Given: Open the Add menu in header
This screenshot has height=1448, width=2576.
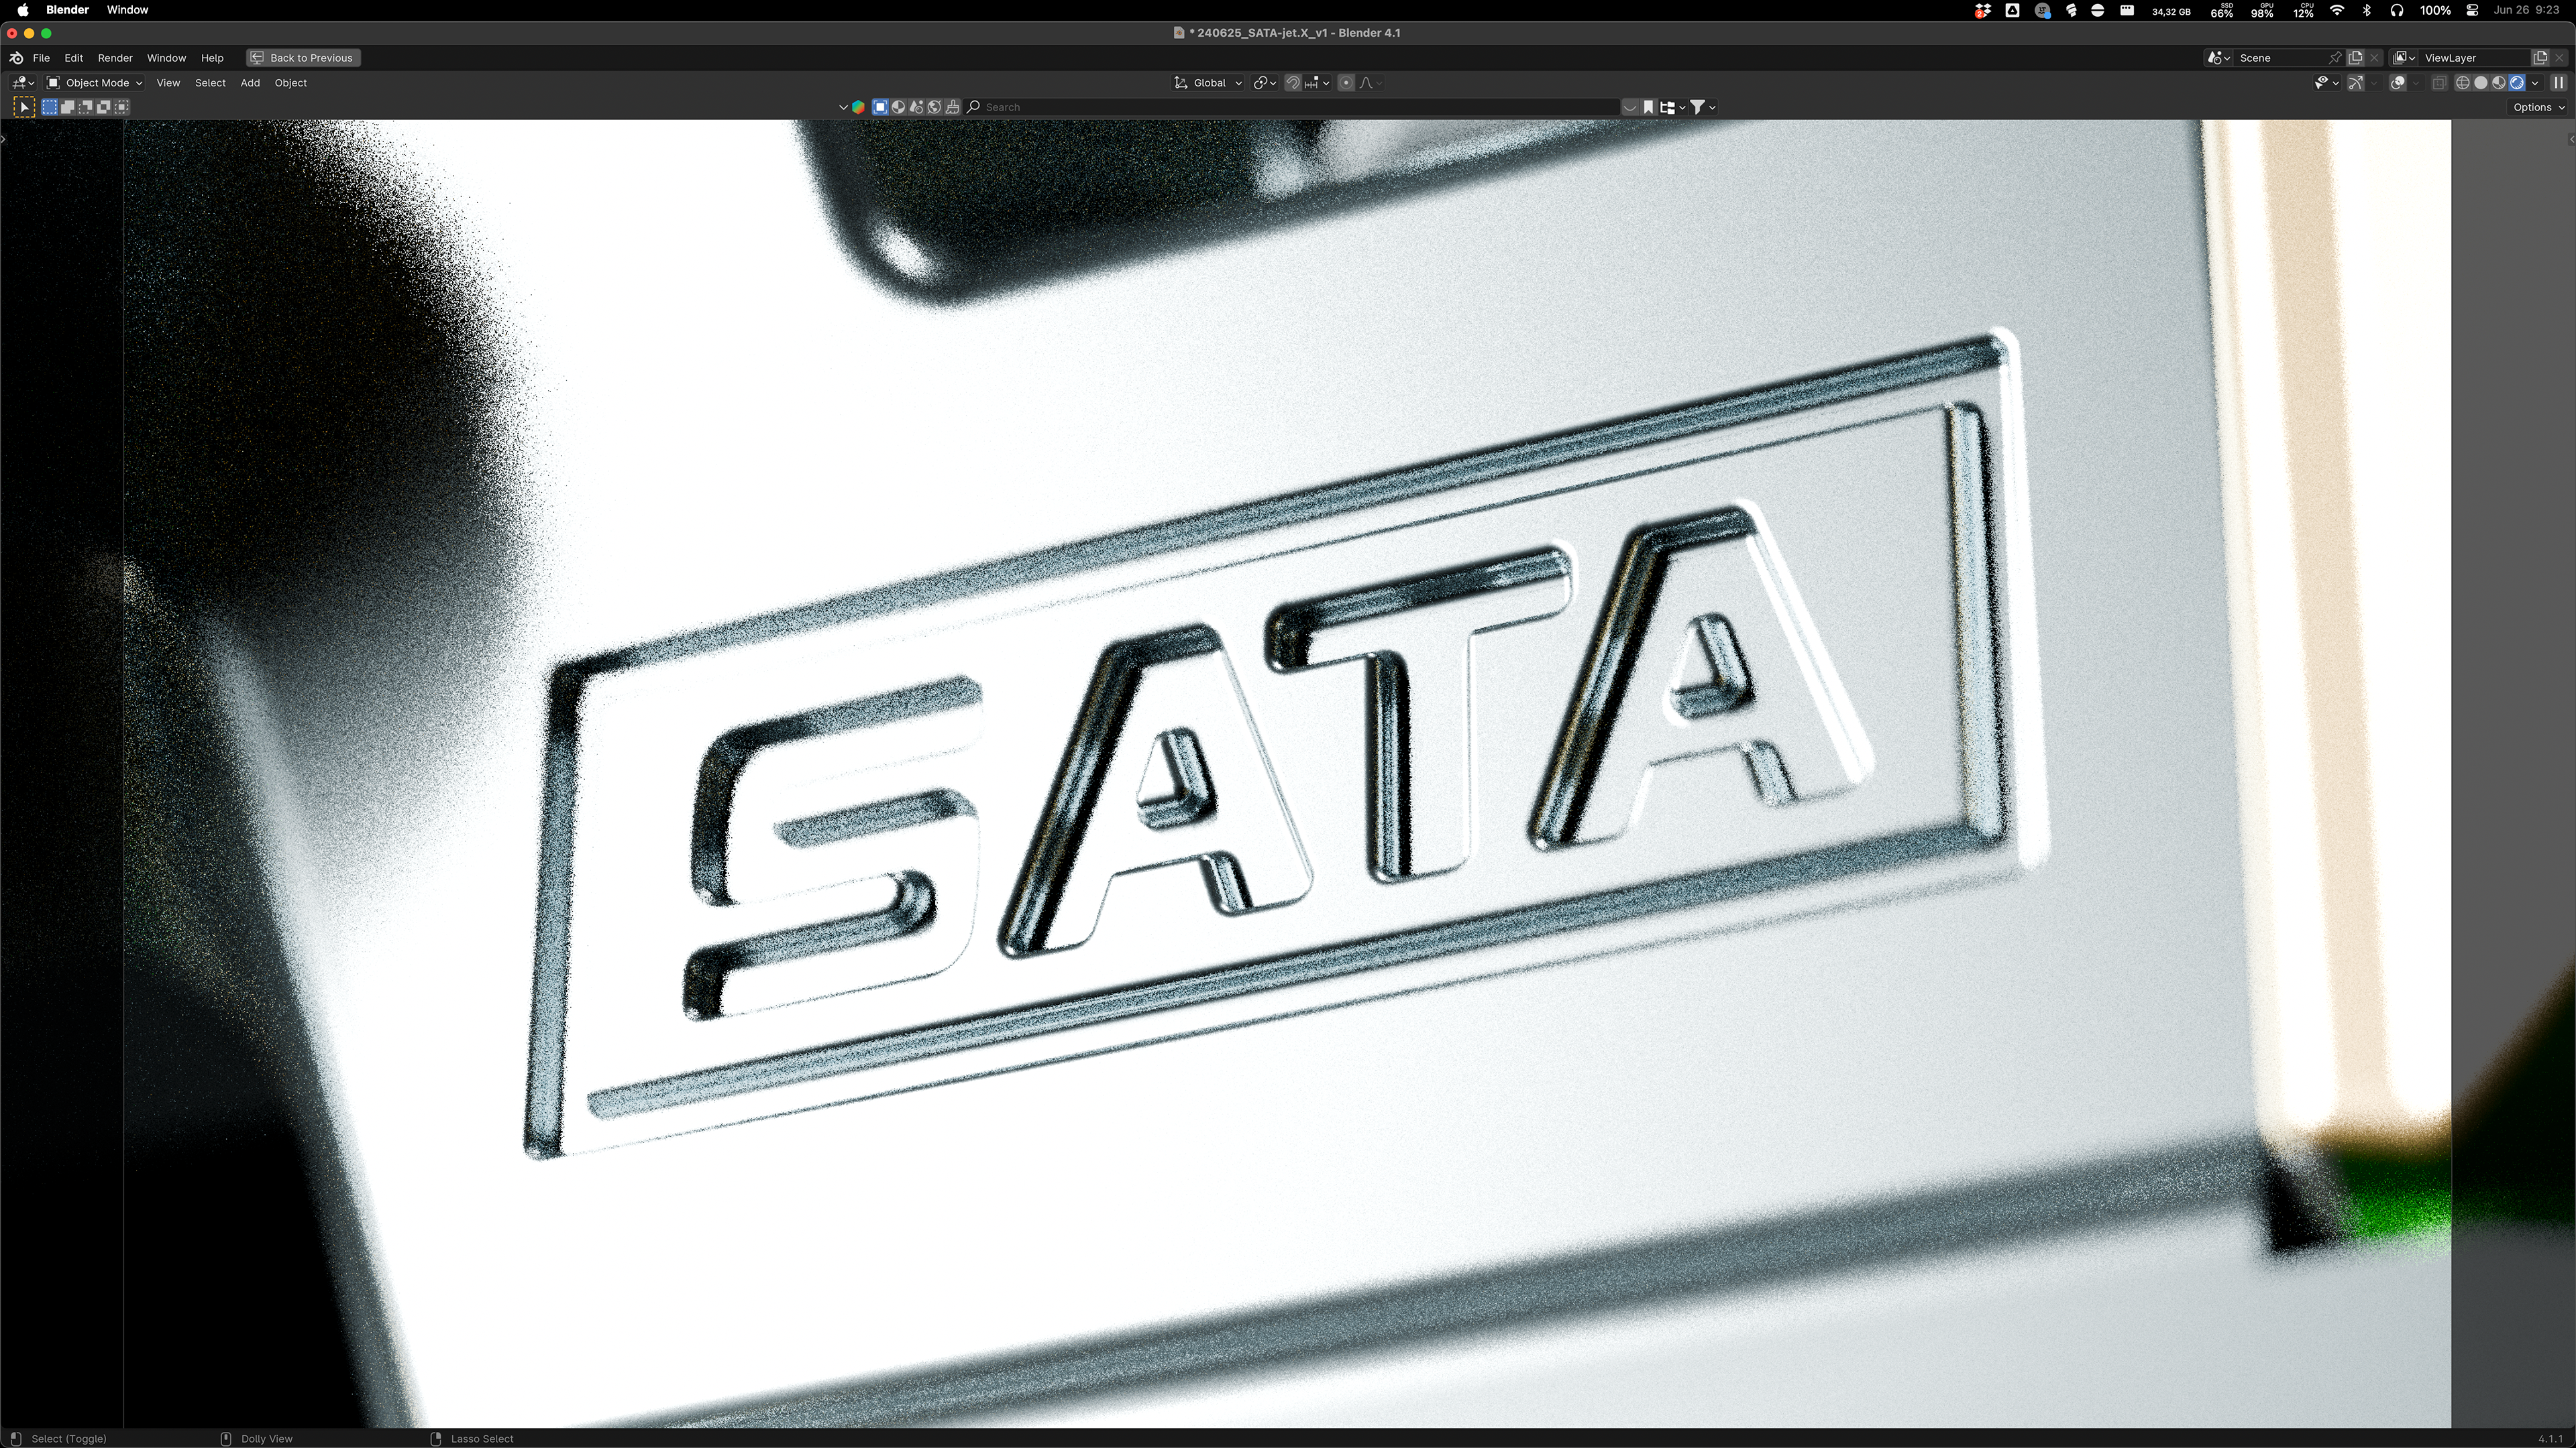Looking at the screenshot, I should coord(250,83).
